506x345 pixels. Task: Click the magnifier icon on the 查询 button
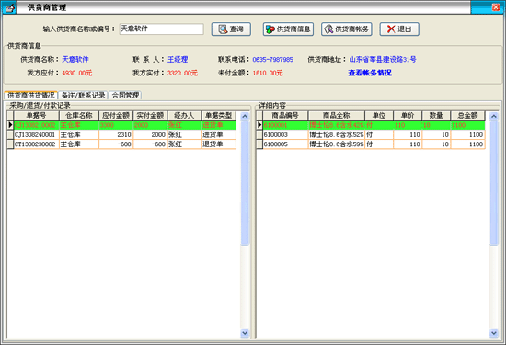[223, 29]
